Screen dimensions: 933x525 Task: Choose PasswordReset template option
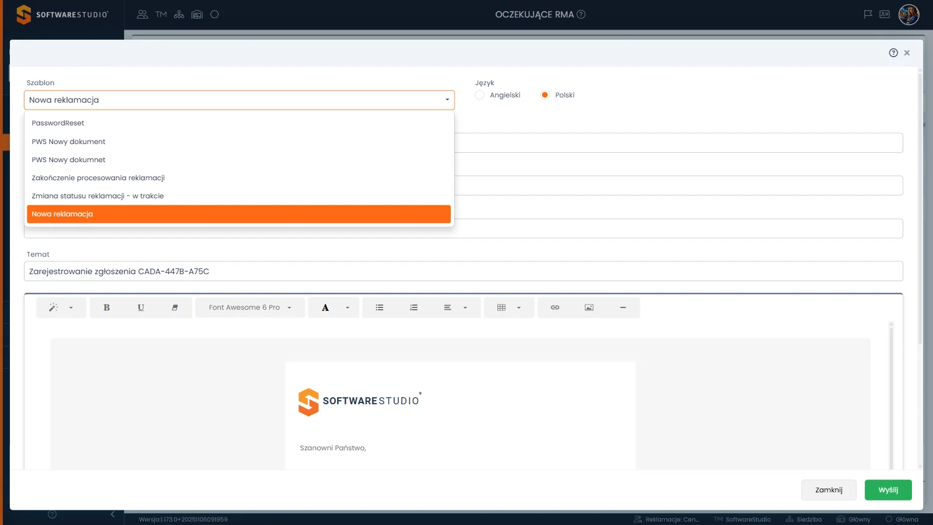click(x=239, y=123)
